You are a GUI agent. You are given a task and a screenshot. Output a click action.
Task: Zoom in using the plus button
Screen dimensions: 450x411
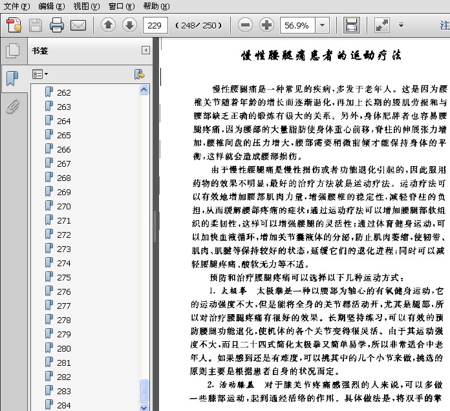pyautogui.click(x=266, y=25)
